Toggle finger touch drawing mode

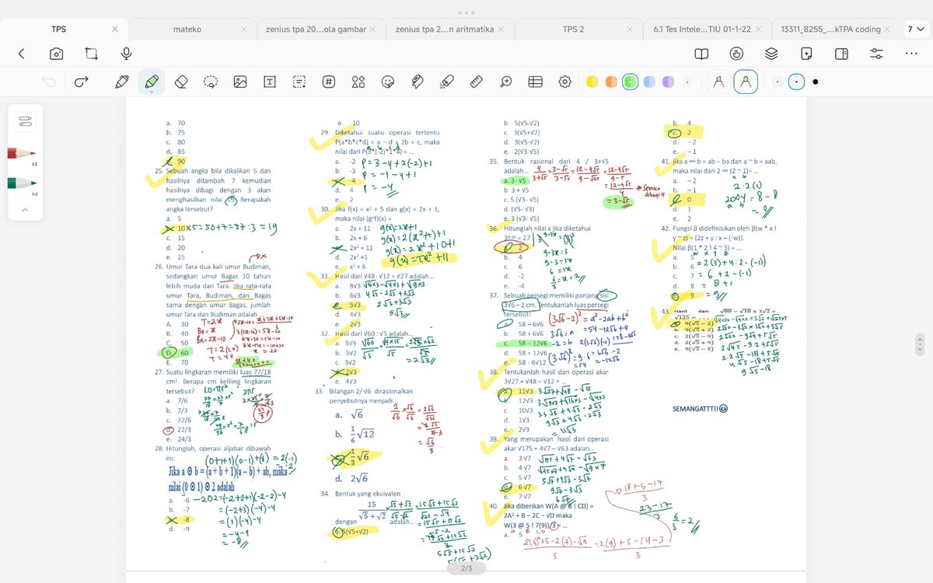pos(737,54)
